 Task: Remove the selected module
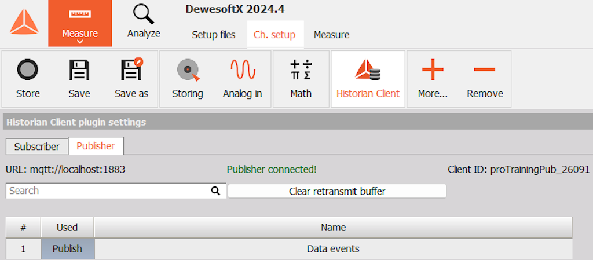[x=485, y=79]
